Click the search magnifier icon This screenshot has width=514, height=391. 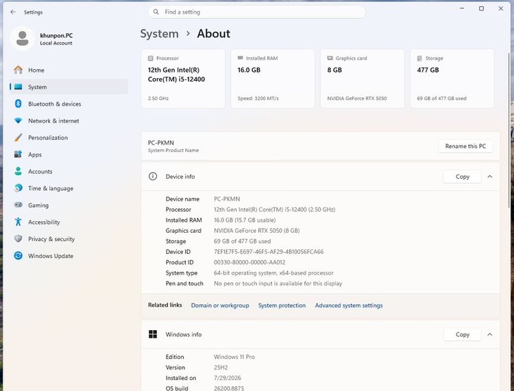click(156, 12)
